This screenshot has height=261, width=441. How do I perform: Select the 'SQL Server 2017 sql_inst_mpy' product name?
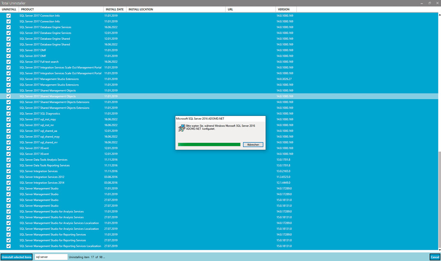click(x=38, y=119)
